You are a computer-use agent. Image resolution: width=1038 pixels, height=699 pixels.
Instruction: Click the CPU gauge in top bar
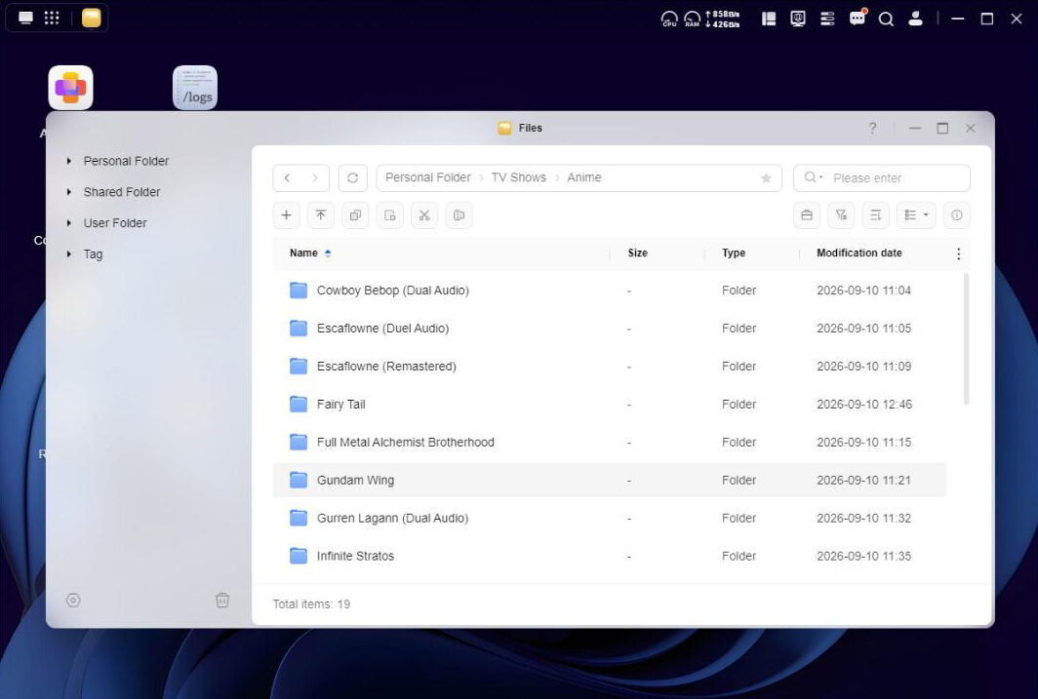point(669,19)
